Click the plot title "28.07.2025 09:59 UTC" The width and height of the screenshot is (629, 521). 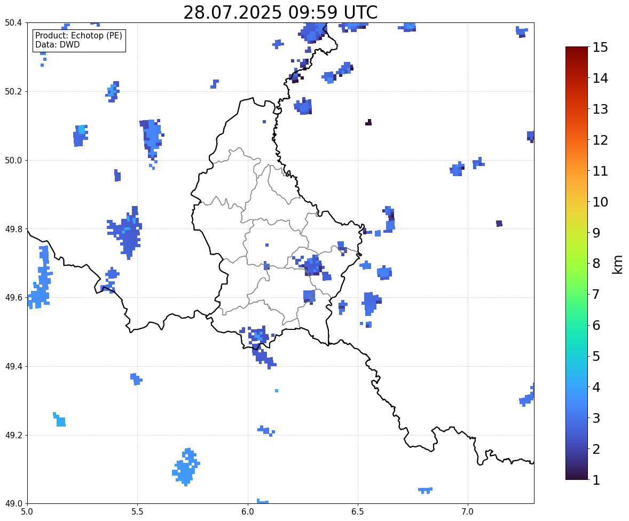[x=280, y=12]
